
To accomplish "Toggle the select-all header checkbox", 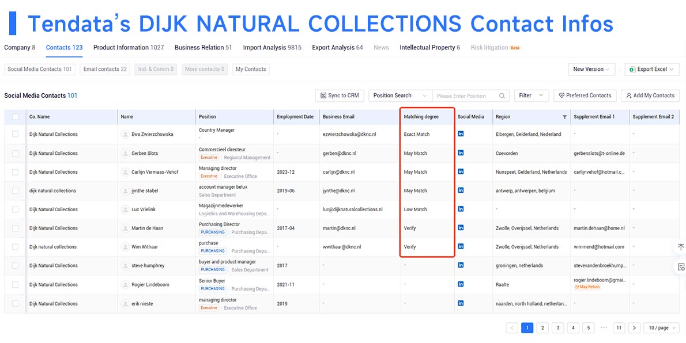I will [16, 117].
